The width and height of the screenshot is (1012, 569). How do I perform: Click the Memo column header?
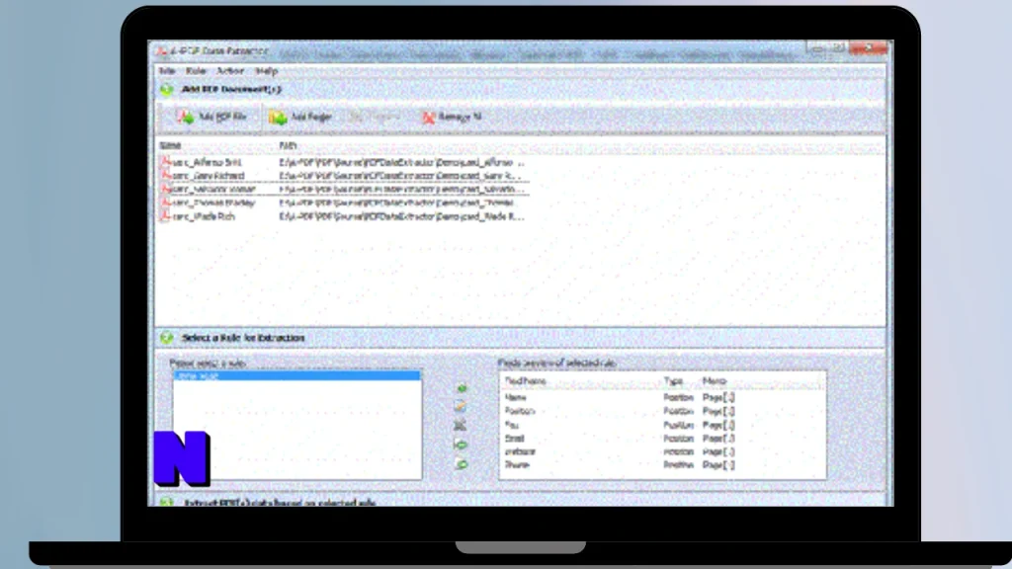tap(714, 381)
